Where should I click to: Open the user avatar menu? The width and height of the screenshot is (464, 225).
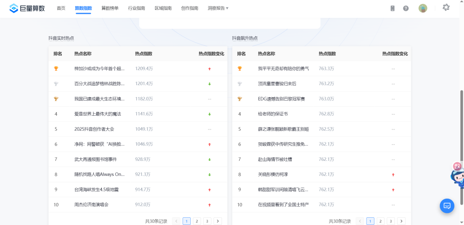(423, 8)
